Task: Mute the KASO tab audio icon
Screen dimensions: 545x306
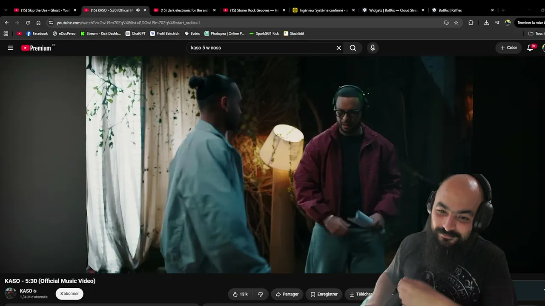Action: (x=138, y=10)
